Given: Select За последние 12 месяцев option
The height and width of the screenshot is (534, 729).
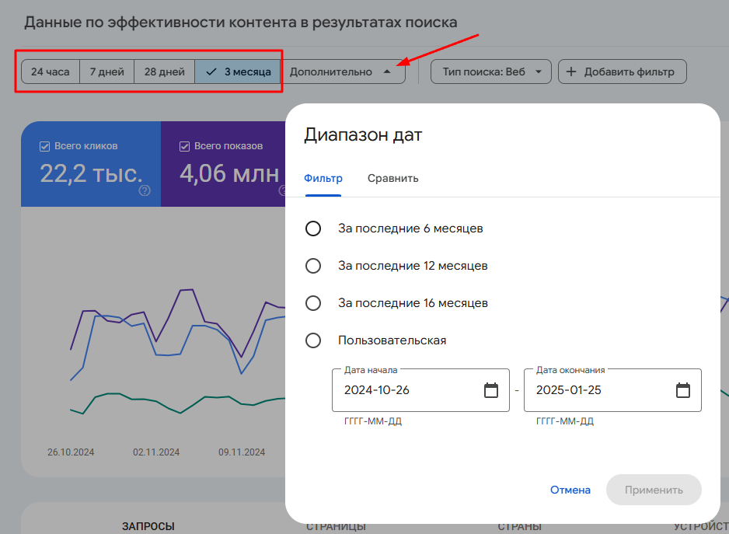Looking at the screenshot, I should tap(313, 266).
